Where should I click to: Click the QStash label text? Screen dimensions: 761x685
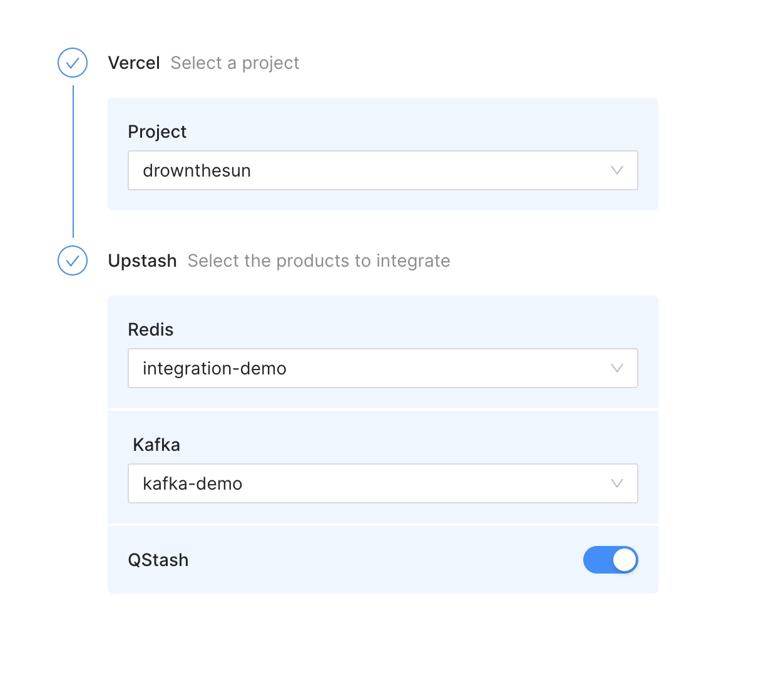pos(158,560)
